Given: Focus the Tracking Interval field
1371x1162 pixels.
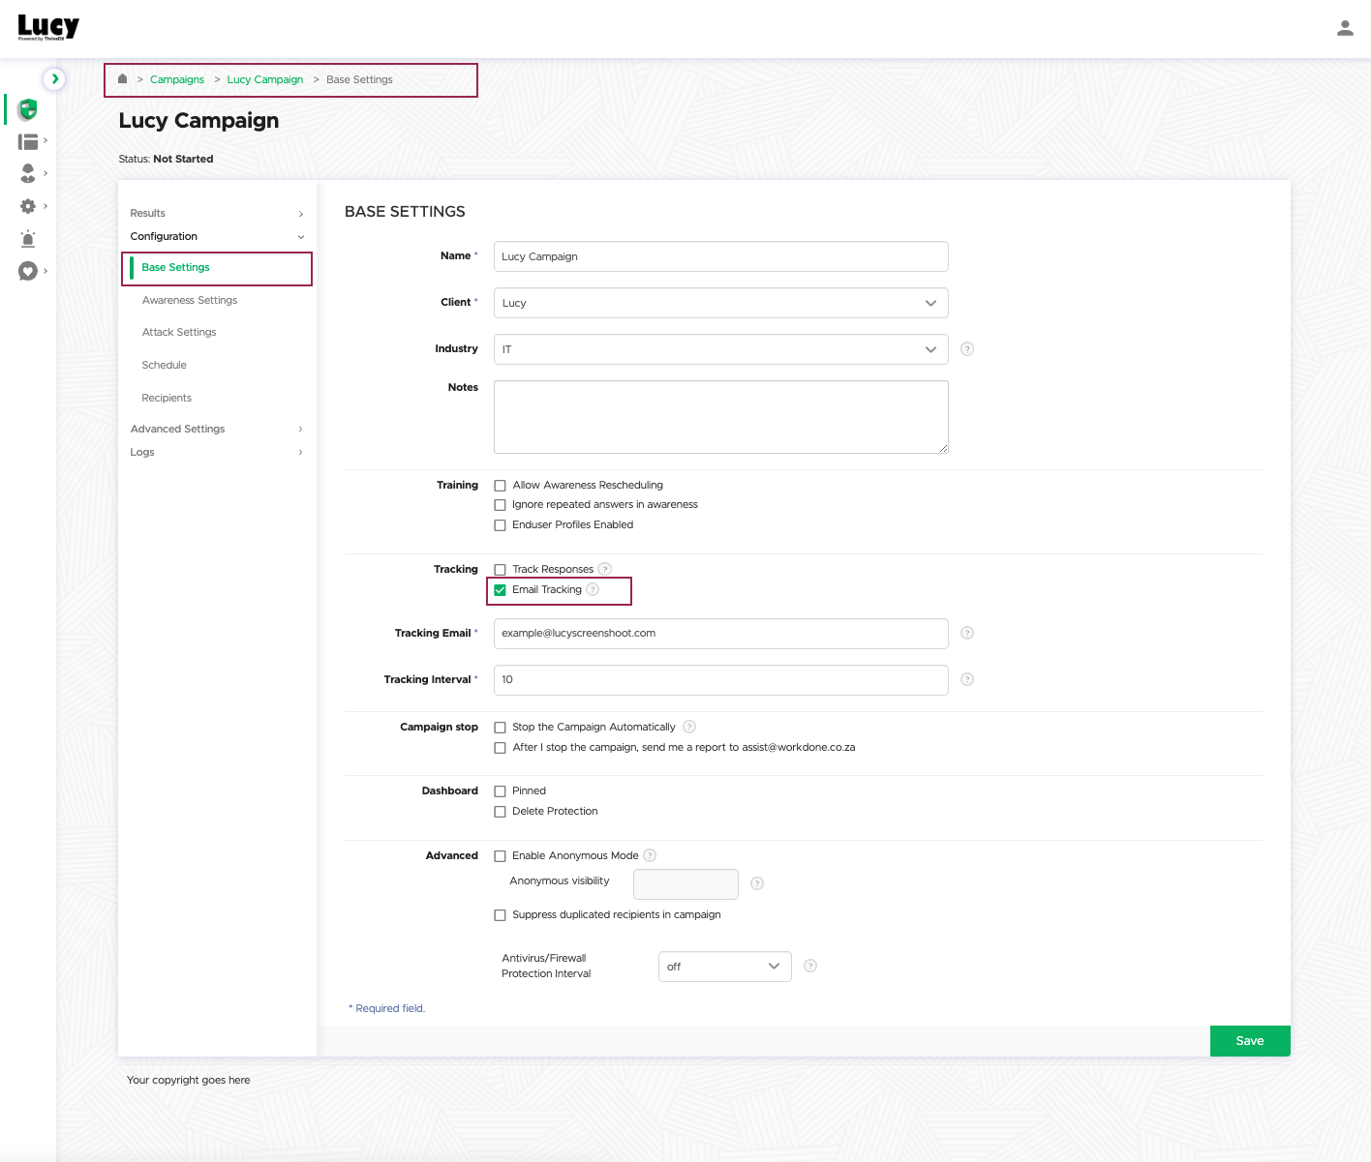Looking at the screenshot, I should [x=720, y=680].
